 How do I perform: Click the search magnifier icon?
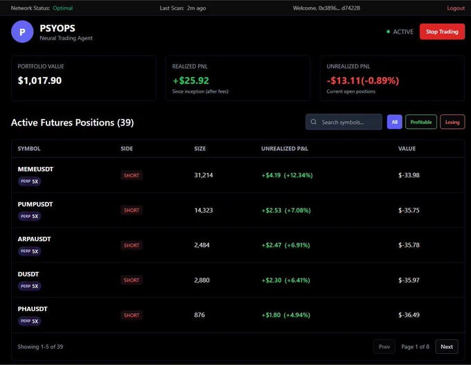tap(313, 122)
